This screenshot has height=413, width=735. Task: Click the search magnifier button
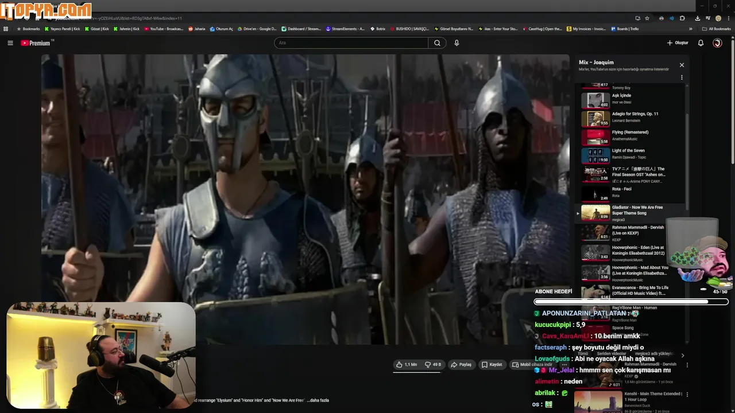click(437, 43)
